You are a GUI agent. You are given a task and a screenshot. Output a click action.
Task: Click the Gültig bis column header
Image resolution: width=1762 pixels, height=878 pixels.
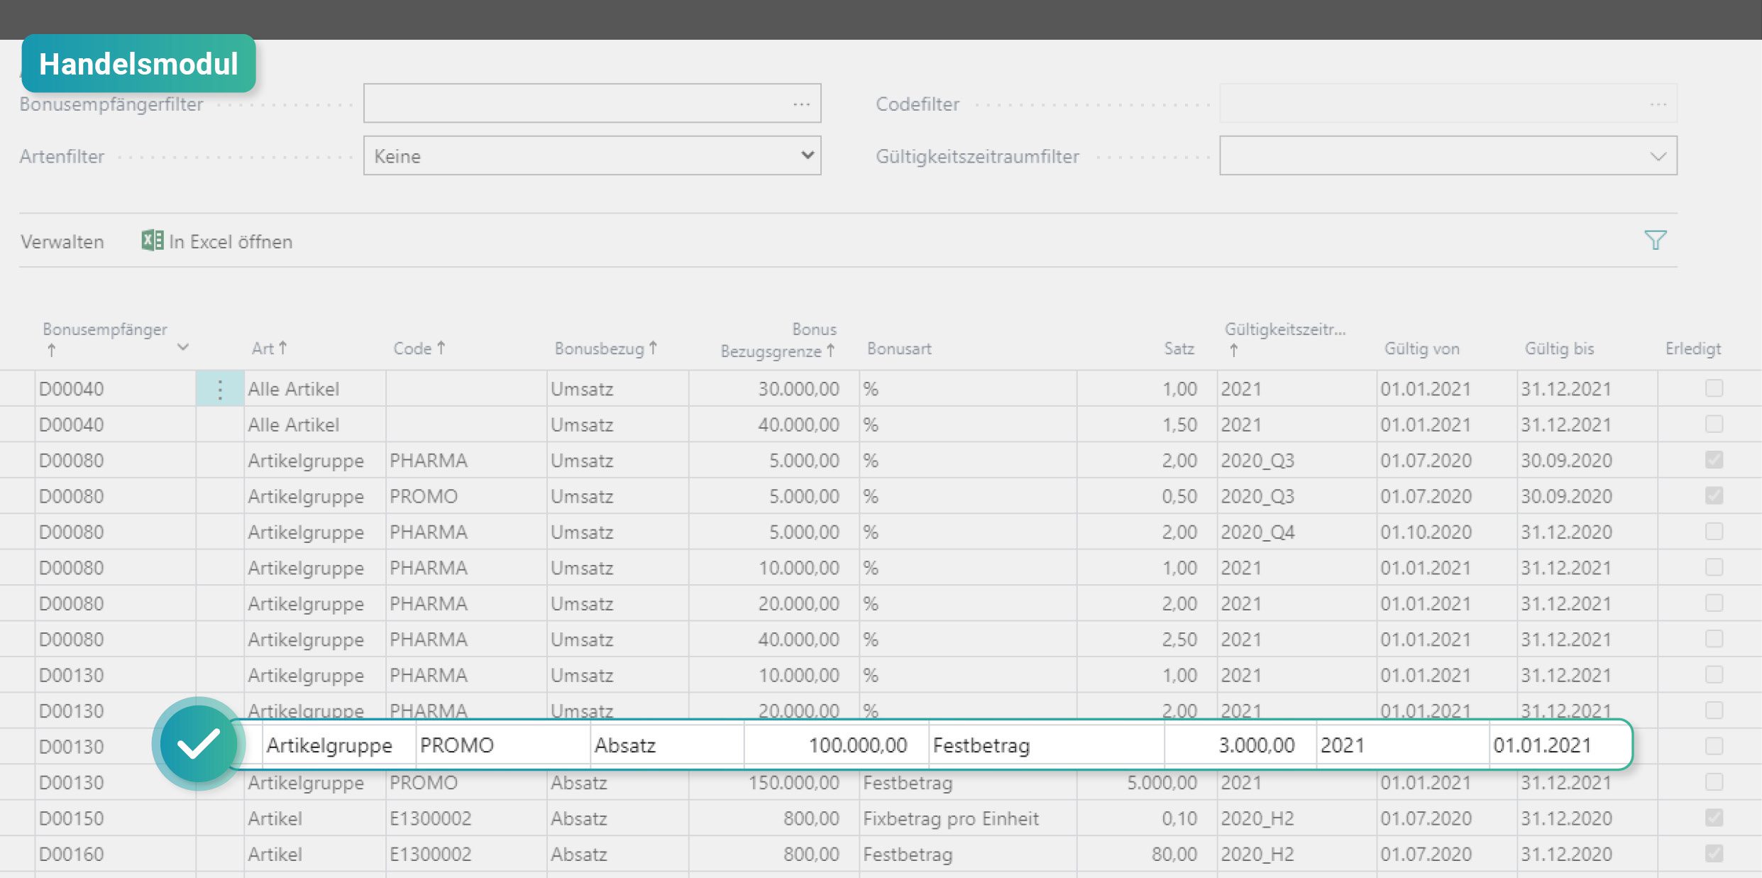(x=1559, y=349)
